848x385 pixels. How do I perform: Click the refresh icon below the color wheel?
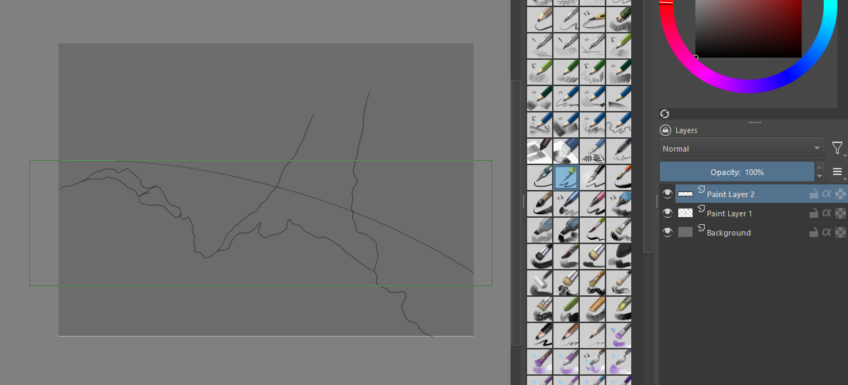tap(665, 113)
